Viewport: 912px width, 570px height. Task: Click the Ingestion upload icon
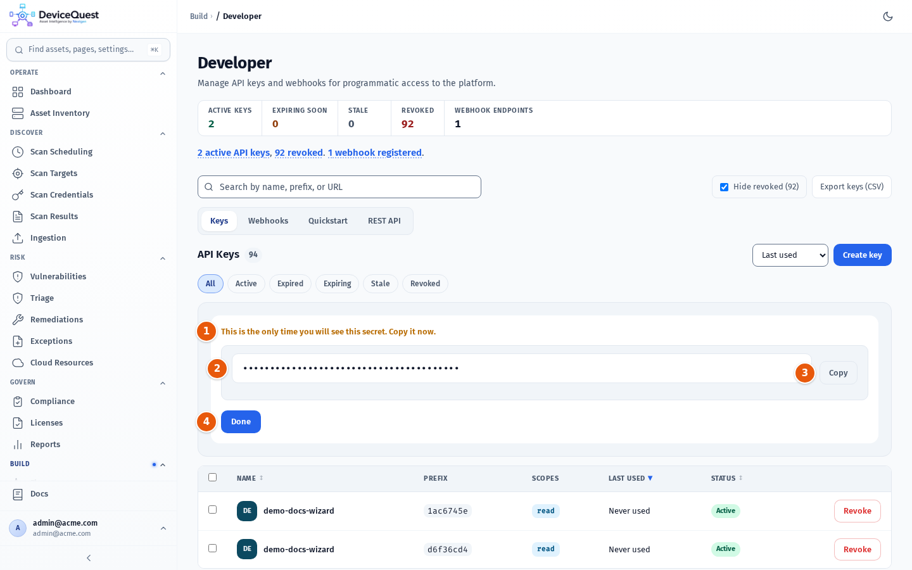pyautogui.click(x=18, y=238)
